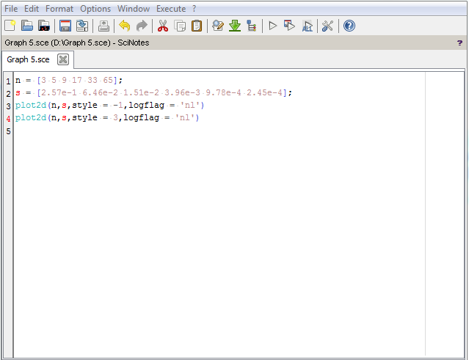Screen dimensions: 469x360
Task: Click line number 5 in gutter
Action: pyautogui.click(x=8, y=131)
